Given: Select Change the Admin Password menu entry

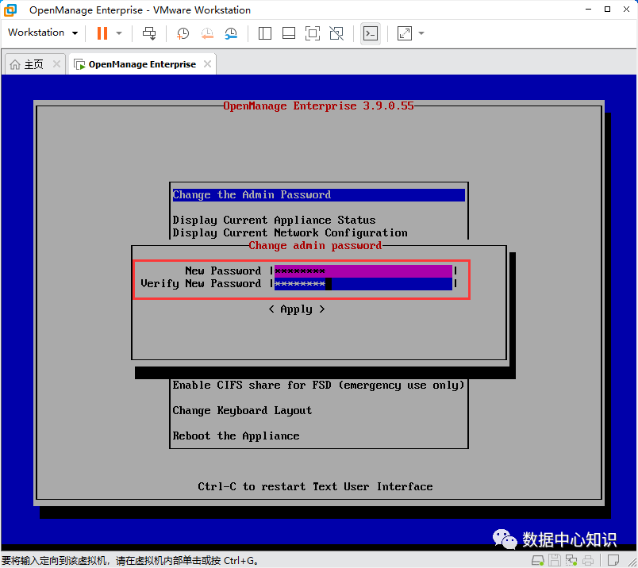Looking at the screenshot, I should [x=318, y=195].
